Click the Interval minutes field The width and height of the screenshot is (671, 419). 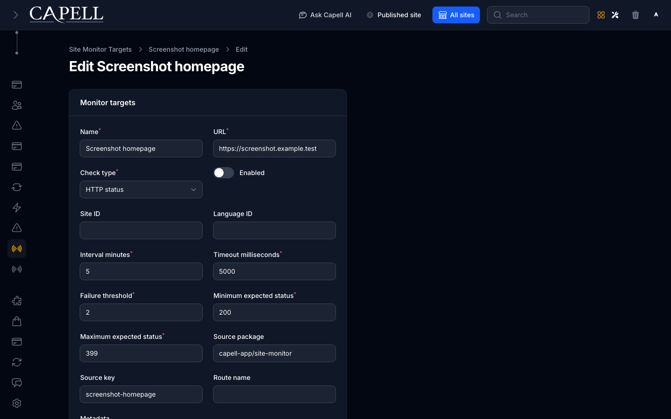tap(141, 271)
